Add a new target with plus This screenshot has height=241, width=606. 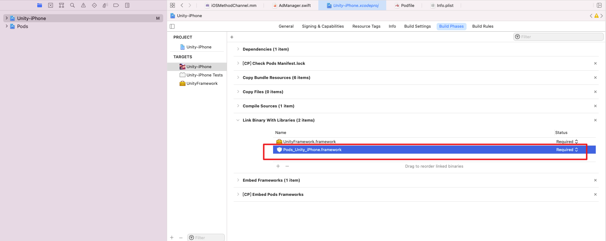click(x=172, y=238)
